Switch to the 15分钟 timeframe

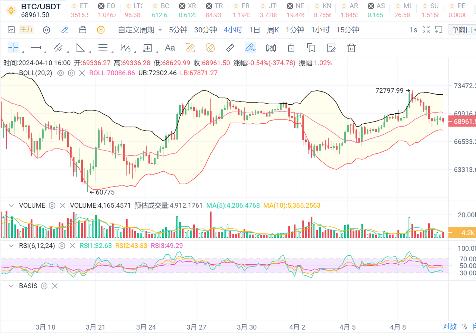pos(347,30)
